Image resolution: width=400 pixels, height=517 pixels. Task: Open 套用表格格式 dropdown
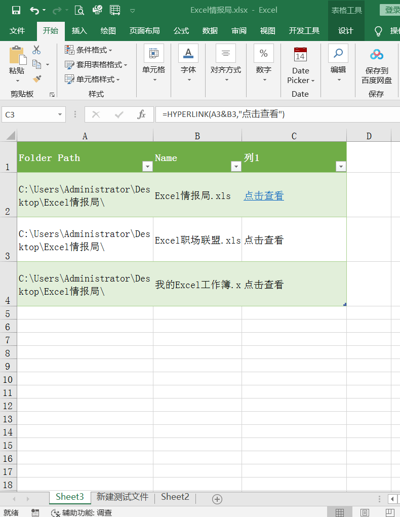coord(96,64)
